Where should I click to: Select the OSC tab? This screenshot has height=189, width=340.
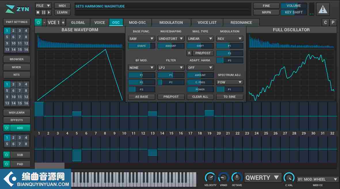tap(116, 22)
